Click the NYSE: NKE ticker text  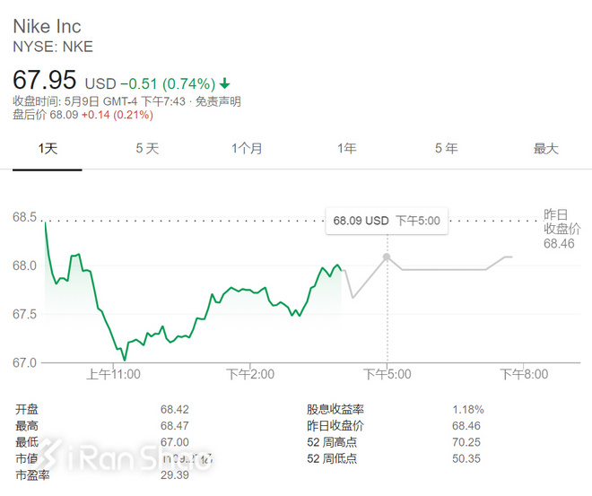[x=53, y=47]
